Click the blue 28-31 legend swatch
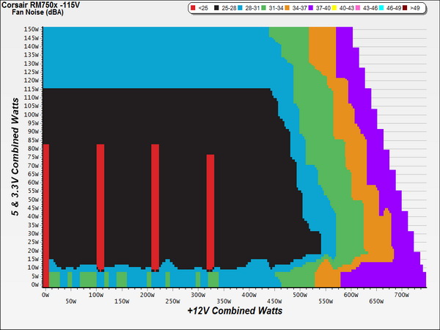 (240, 8)
